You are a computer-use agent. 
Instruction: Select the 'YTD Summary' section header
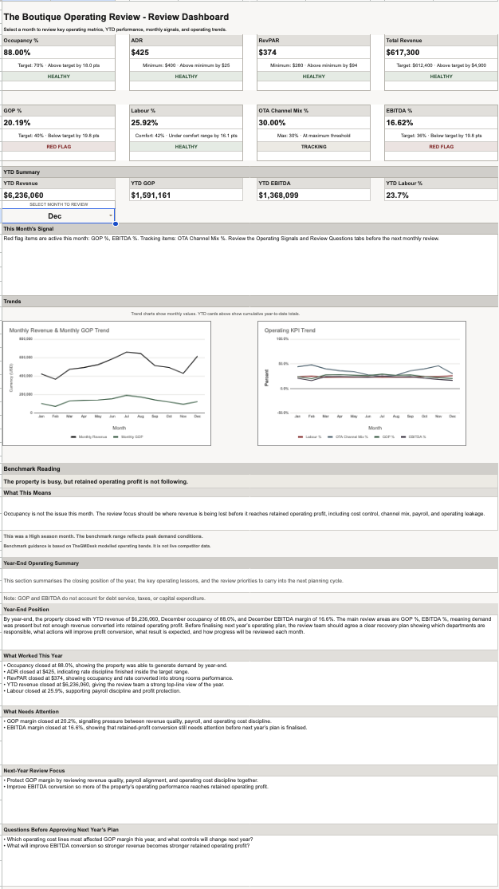pyautogui.click(x=249, y=172)
